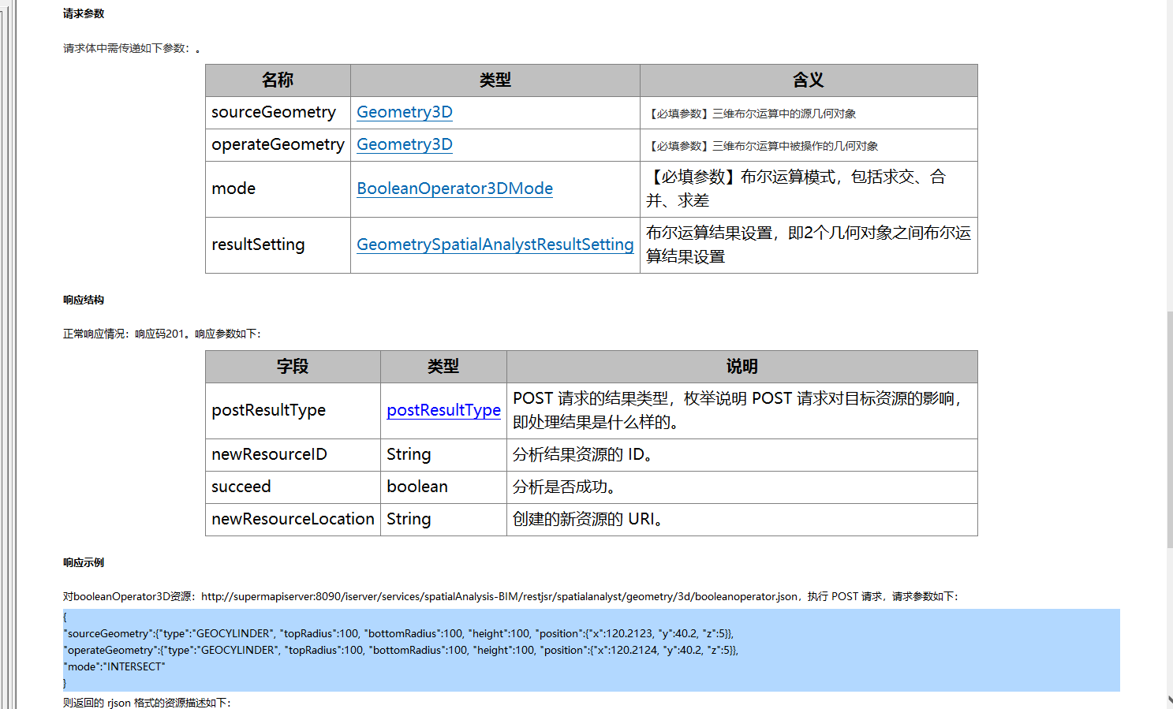Click the 字段 column header
The height and width of the screenshot is (709, 1173).
click(x=293, y=367)
